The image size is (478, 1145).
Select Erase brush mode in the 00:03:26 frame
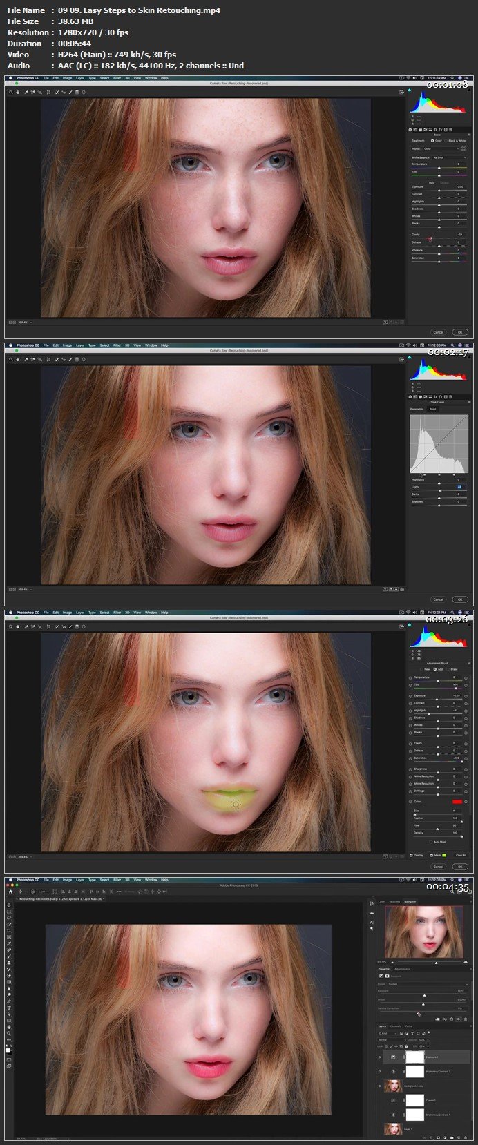(x=448, y=669)
